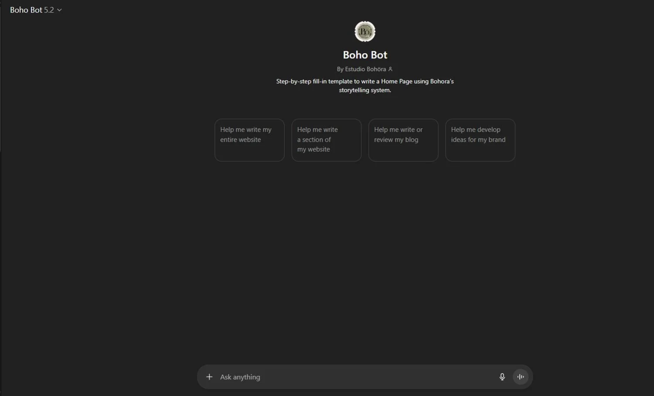Pick "Help me write or review my blog"

coord(403,140)
